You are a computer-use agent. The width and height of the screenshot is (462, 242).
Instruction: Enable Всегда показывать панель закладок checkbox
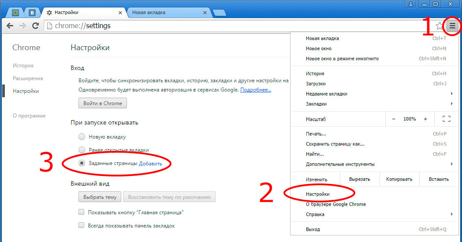tap(81, 225)
